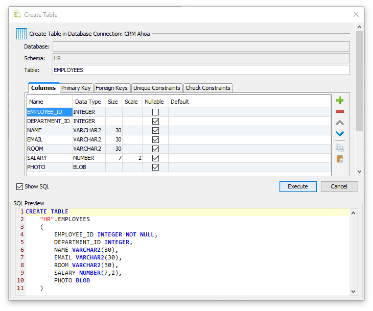This screenshot has width=373, height=311.
Task: Click the Nullable column header
Action: click(x=155, y=102)
